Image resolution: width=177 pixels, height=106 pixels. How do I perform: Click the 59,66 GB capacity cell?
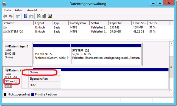pos(115,32)
